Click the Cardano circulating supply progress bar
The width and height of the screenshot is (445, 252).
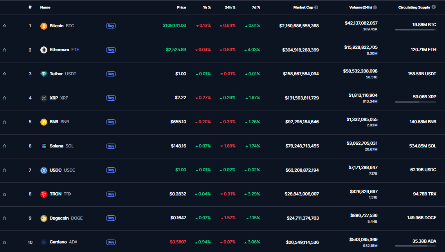click(x=416, y=246)
